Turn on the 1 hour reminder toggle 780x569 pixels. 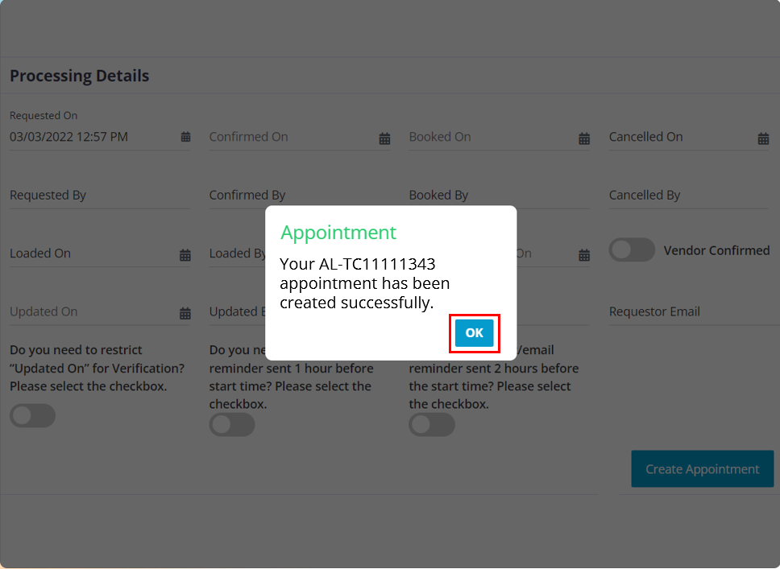tap(232, 425)
